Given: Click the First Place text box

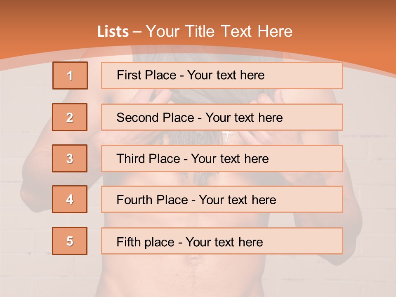Looking at the screenshot, I should click(x=222, y=75).
